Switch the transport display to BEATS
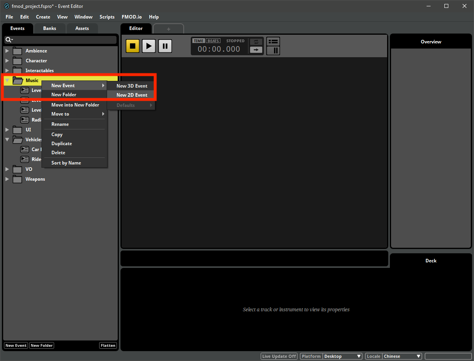 (x=213, y=40)
